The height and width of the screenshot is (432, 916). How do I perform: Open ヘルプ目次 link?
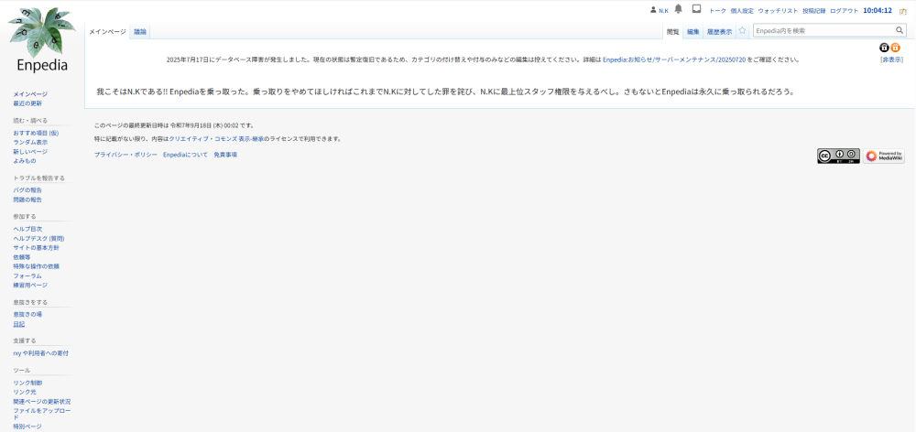pyautogui.click(x=27, y=230)
